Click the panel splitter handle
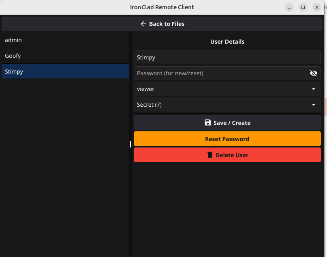 pyautogui.click(x=130, y=144)
